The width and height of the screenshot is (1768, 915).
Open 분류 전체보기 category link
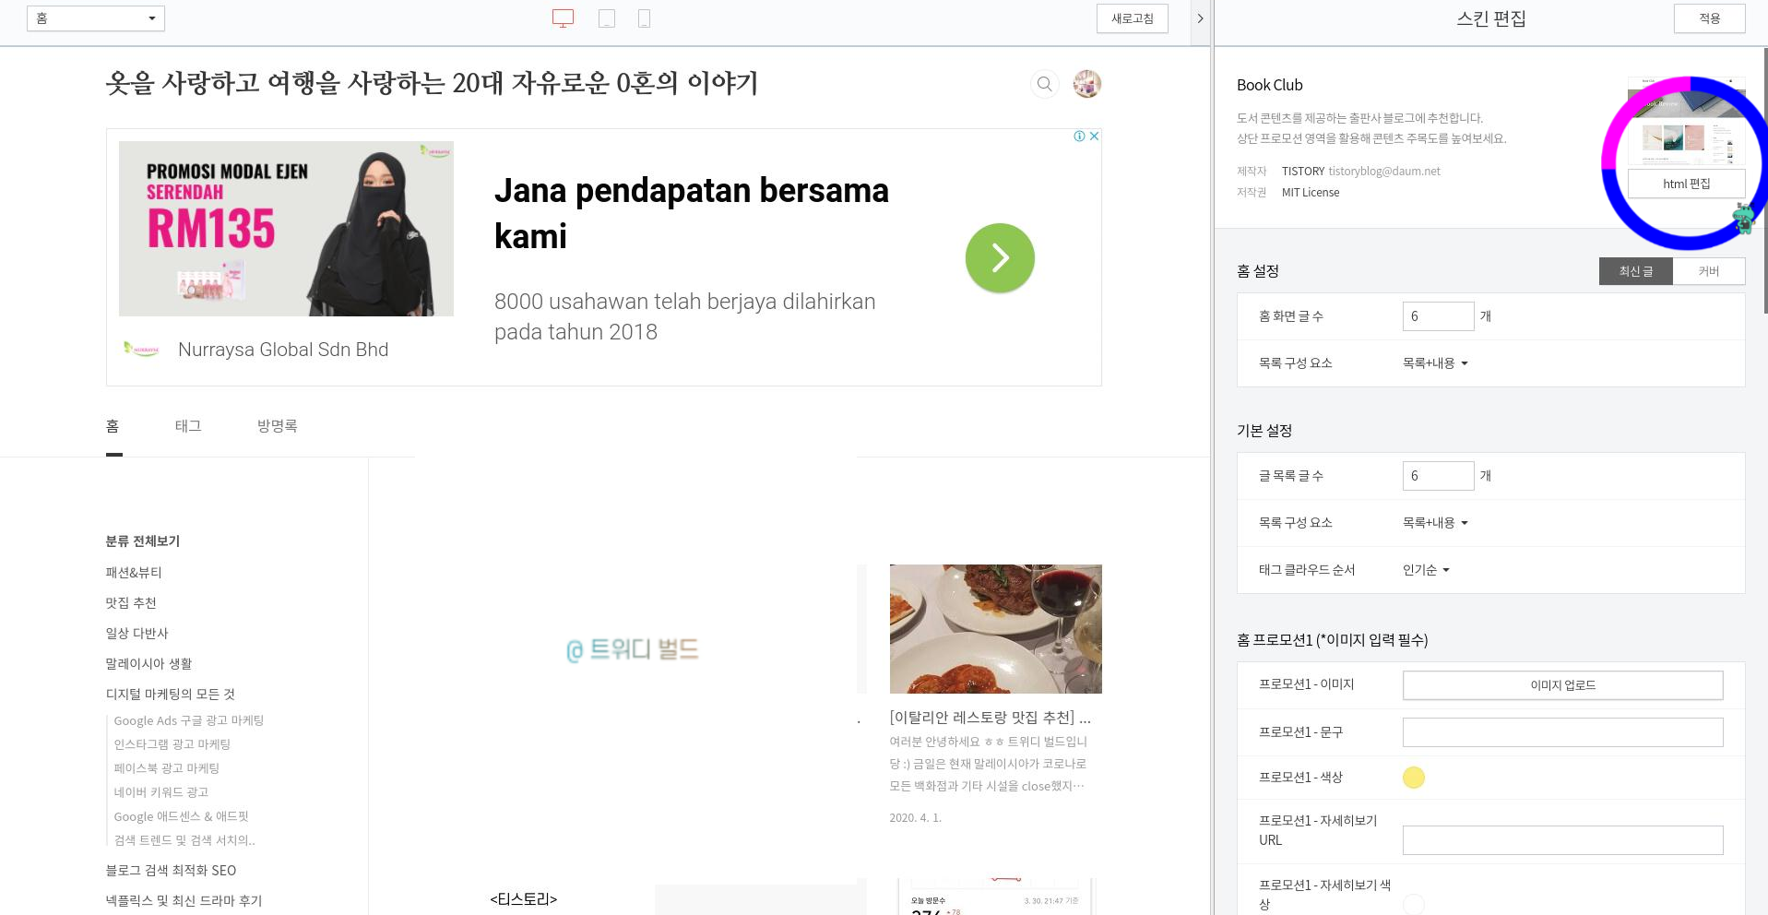142,541
